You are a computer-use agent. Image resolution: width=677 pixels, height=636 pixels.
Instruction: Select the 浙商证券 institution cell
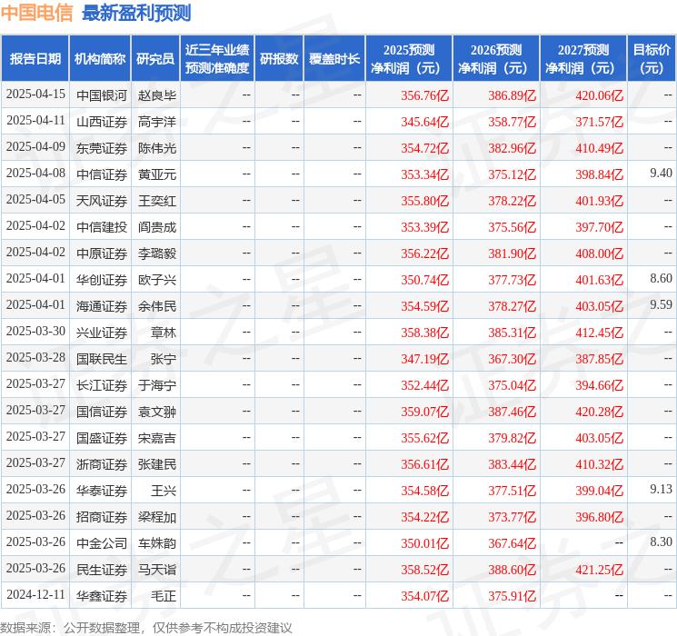tap(102, 464)
